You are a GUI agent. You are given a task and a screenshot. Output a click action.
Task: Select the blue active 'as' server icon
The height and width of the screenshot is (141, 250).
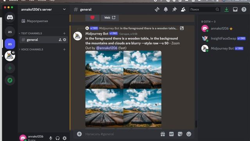point(10,44)
